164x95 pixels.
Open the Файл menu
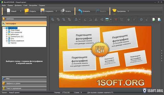(4, 5)
